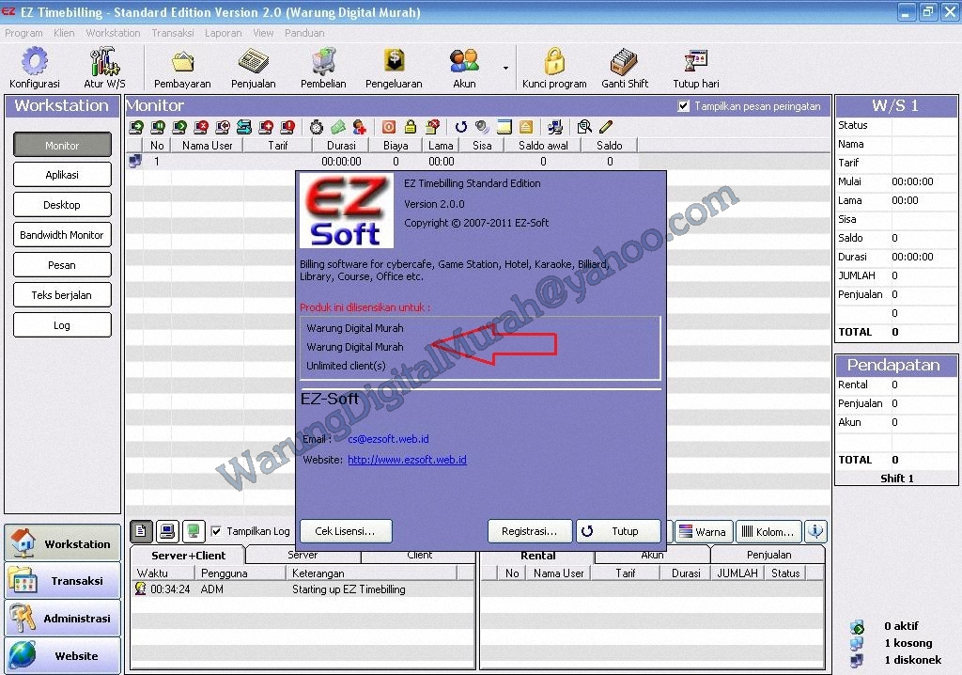Click the magnifier search icon in Monitor toolbar

click(x=584, y=127)
